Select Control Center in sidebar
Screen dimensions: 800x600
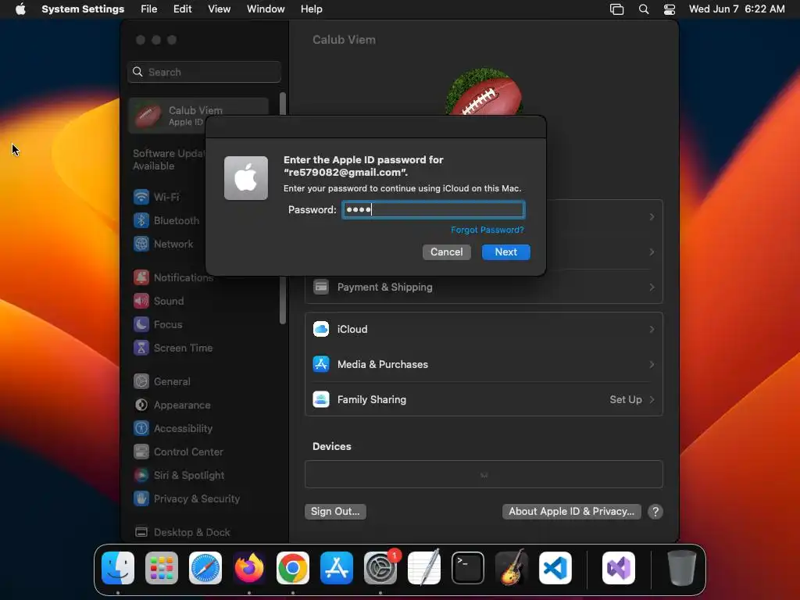178,452
